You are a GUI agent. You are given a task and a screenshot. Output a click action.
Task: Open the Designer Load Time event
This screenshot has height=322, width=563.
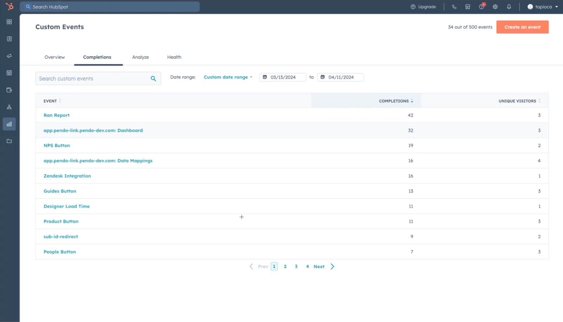click(x=67, y=206)
